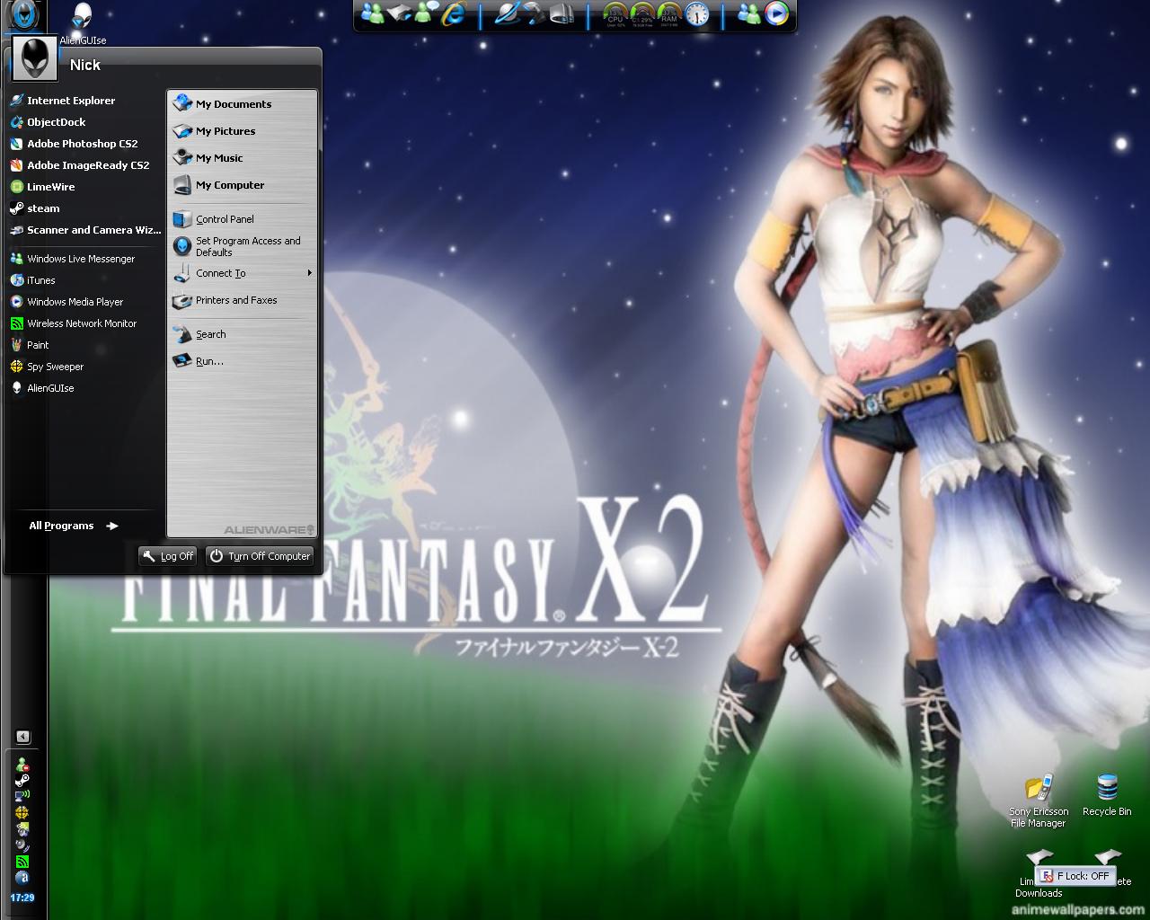Open Windows Media Player in Start menu
Screen dimensions: 1150x920
(84, 302)
